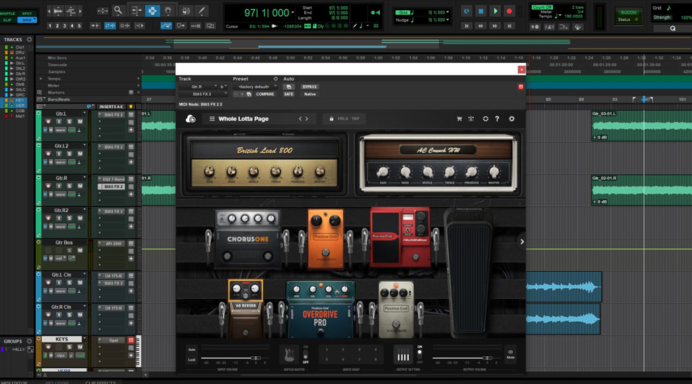
Task: Expand the Tempo ruler
Action: click(41, 78)
